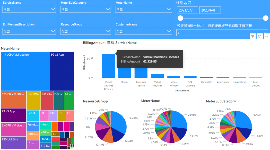Select the E4a v4... treemap tile
Viewport: 270px width, 150px height.
click(x=47, y=101)
